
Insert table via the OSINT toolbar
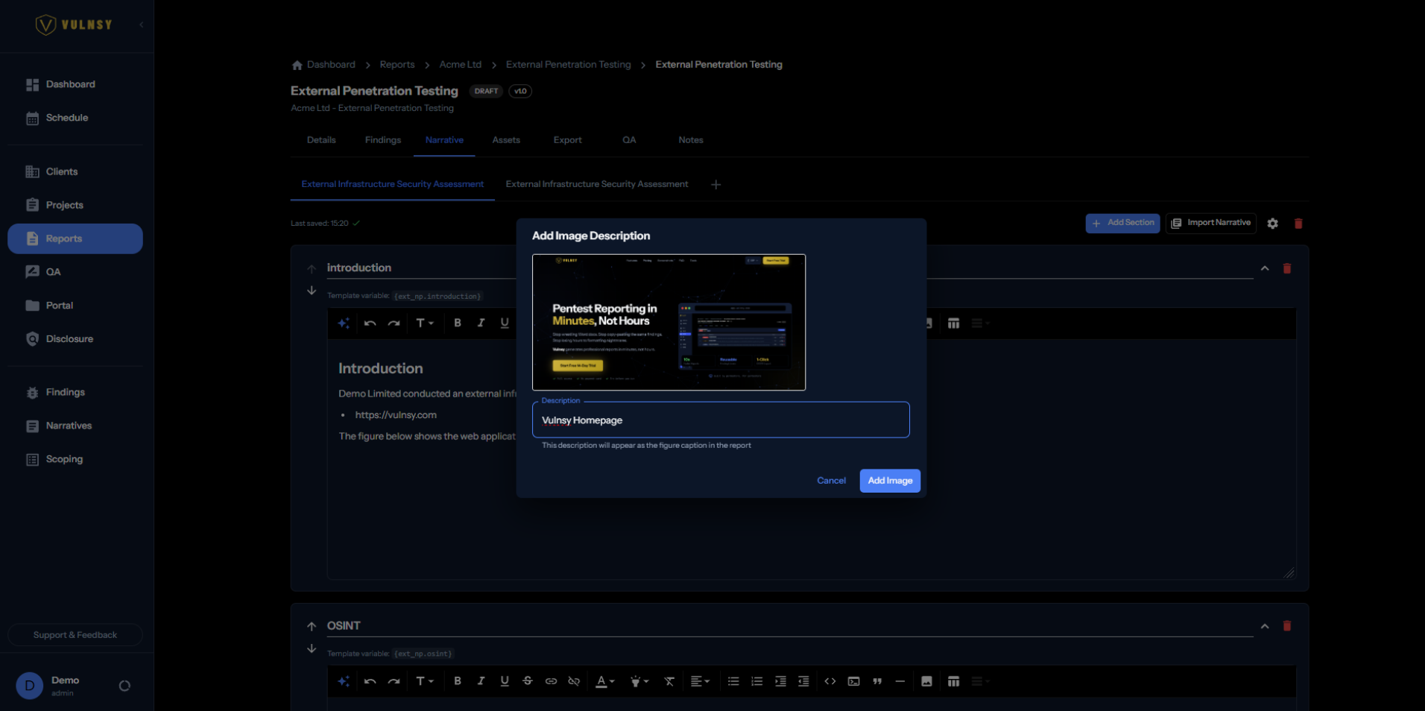pos(953,681)
